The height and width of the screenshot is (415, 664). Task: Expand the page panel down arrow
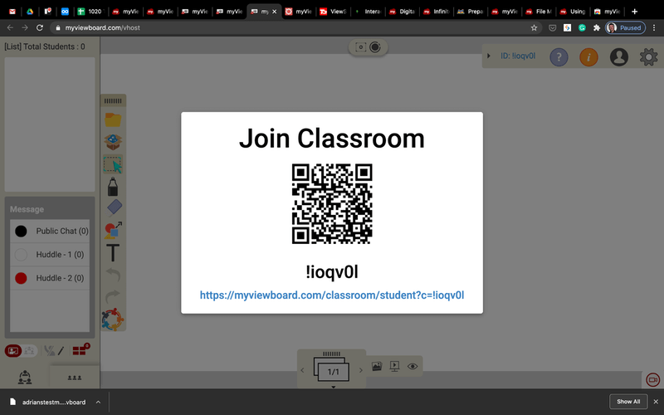334,387
